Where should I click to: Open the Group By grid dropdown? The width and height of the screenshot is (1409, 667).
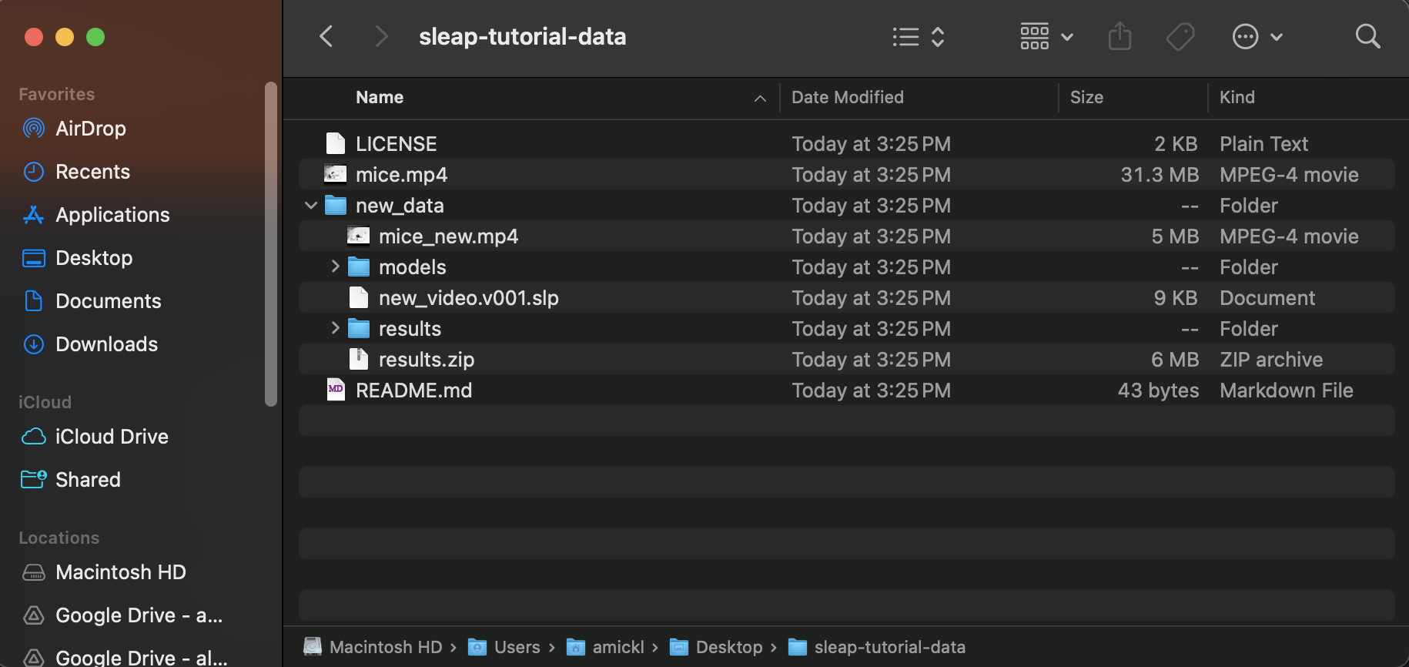coord(1046,36)
